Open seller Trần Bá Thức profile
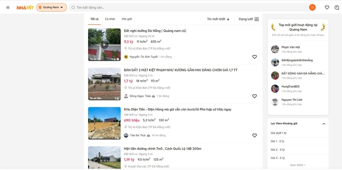The height and width of the screenshot is (170, 342). 138,135
